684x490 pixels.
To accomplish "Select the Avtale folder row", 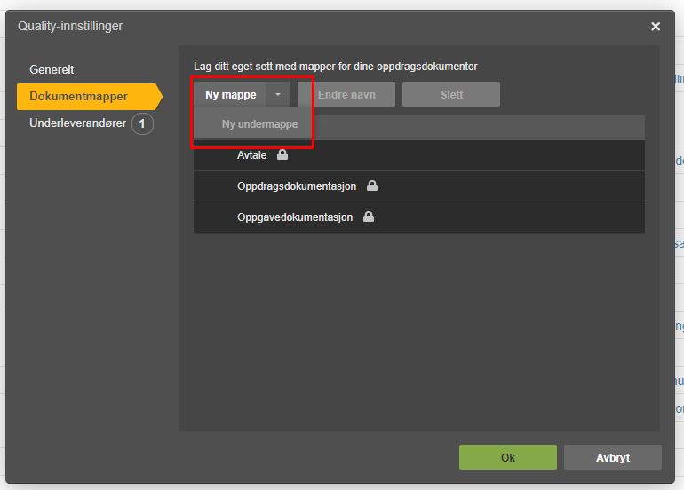I will 419,155.
